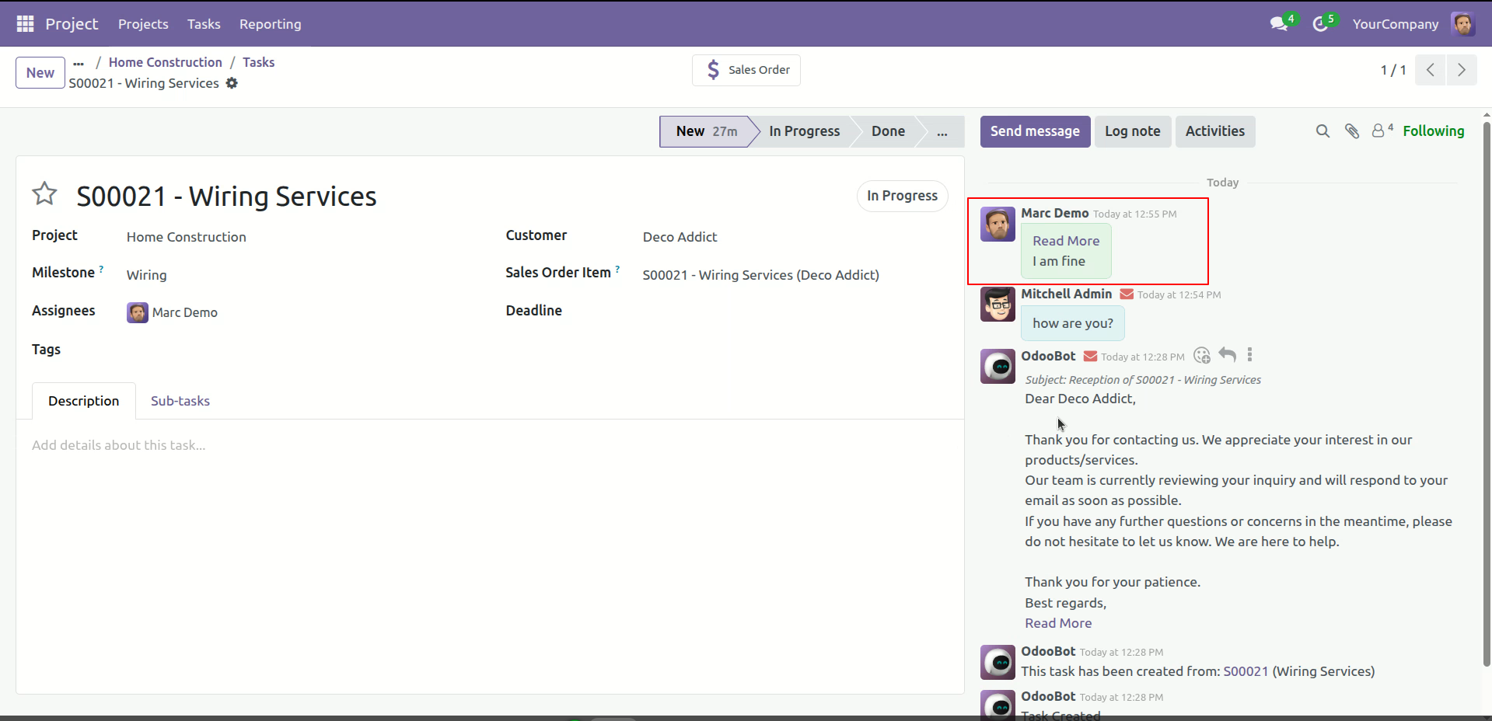Go to previous record arrow

click(x=1430, y=70)
